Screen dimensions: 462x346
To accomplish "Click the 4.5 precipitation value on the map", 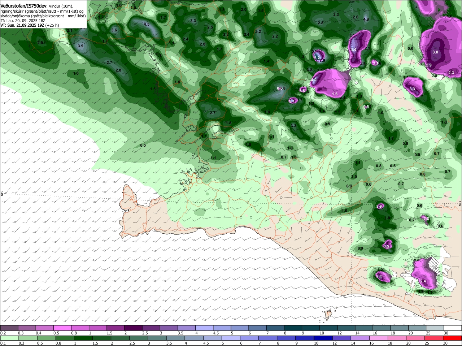I will tap(147, 24).
